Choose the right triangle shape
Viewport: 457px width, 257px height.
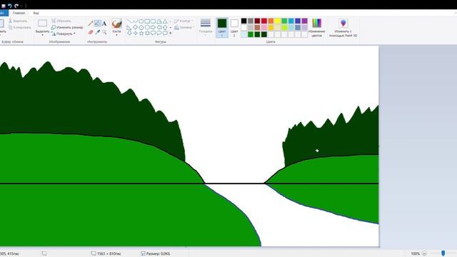point(129,27)
